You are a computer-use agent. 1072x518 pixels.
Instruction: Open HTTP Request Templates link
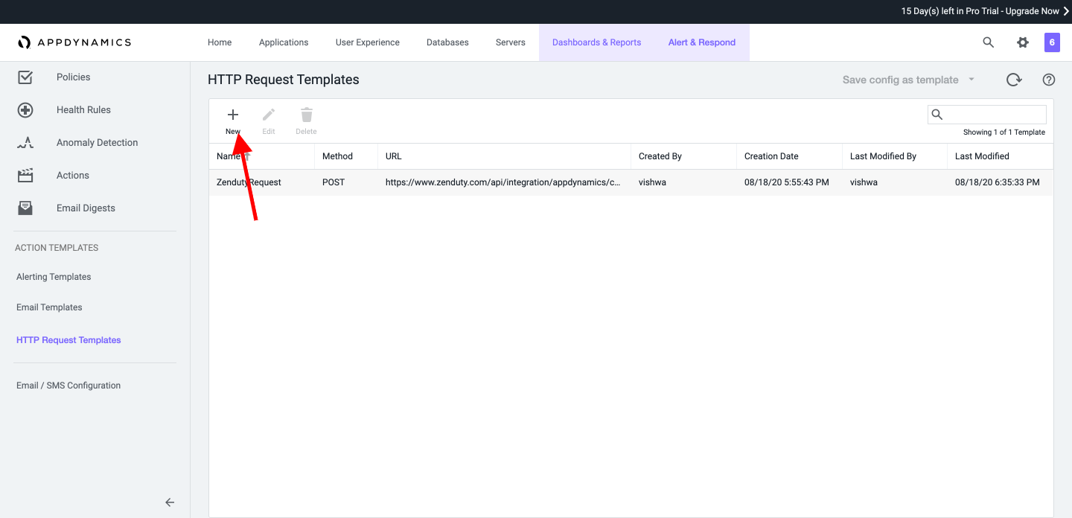pos(68,340)
